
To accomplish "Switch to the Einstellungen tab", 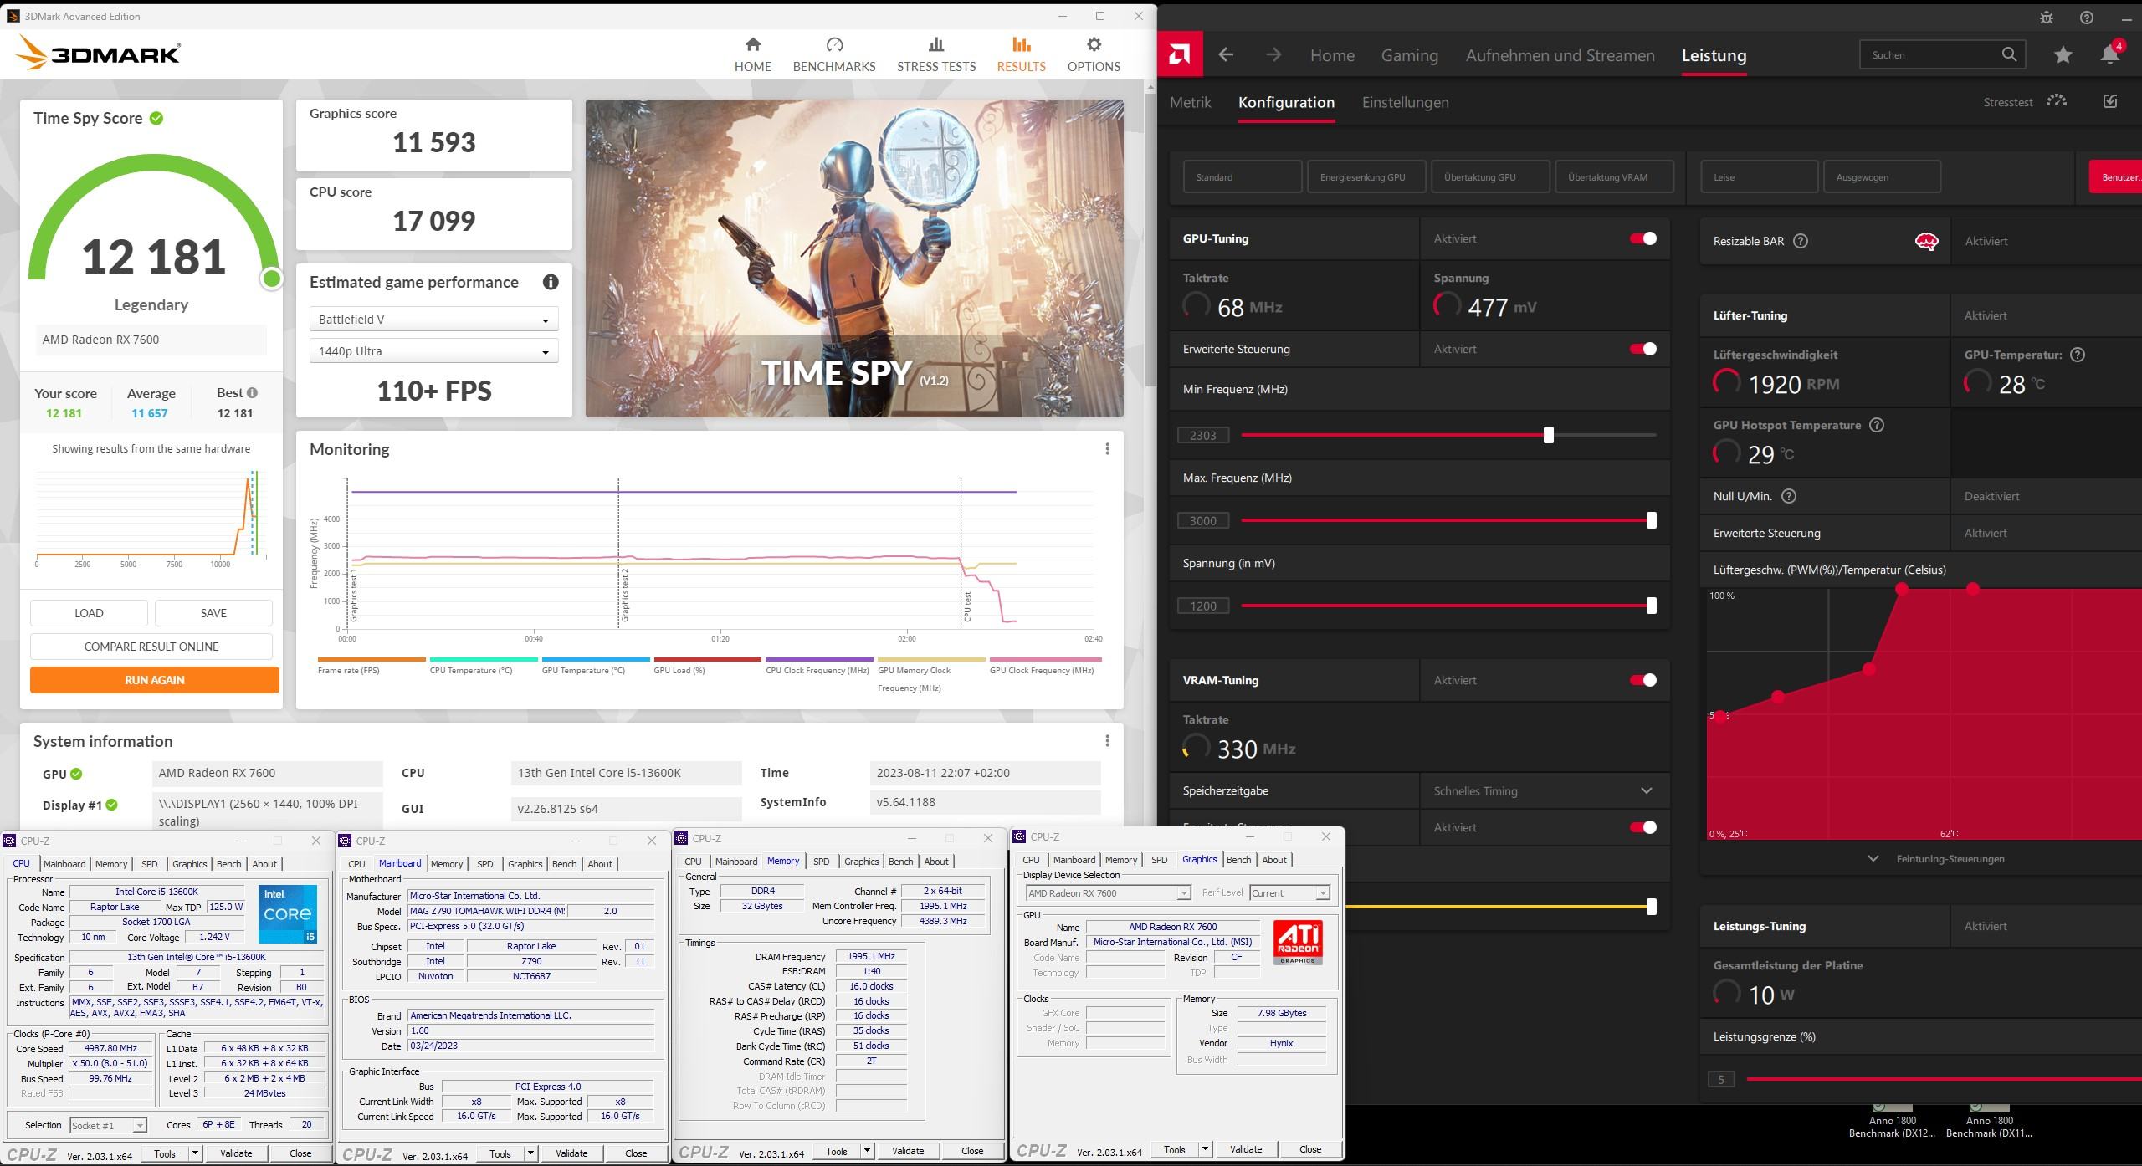I will point(1405,102).
